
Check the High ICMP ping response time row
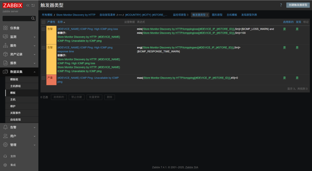point(44,48)
